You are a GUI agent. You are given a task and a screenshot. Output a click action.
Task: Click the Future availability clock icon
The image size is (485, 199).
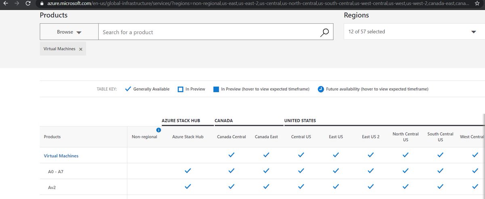coord(321,89)
